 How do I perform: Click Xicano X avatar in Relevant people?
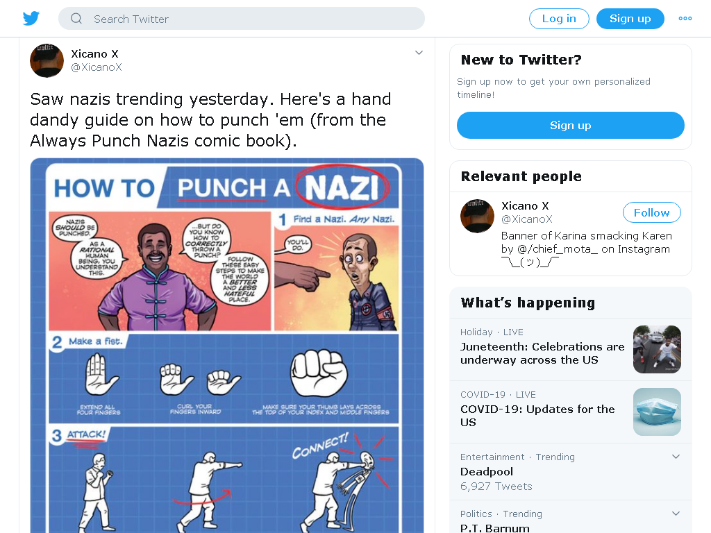tap(477, 217)
